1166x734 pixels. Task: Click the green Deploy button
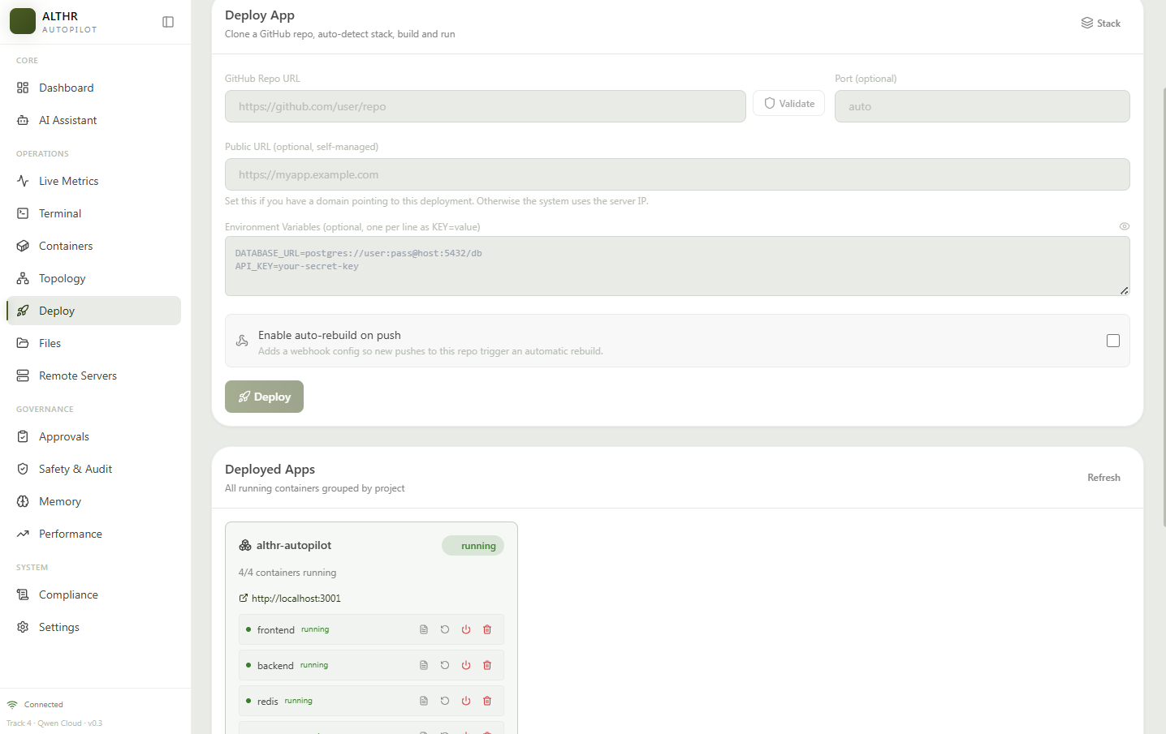264,397
